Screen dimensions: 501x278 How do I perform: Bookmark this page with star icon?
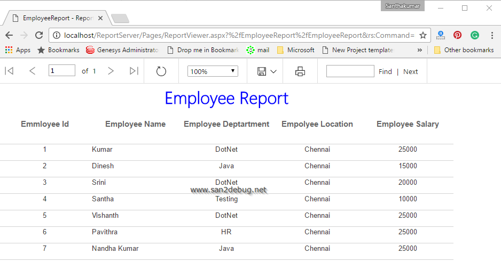(422, 35)
